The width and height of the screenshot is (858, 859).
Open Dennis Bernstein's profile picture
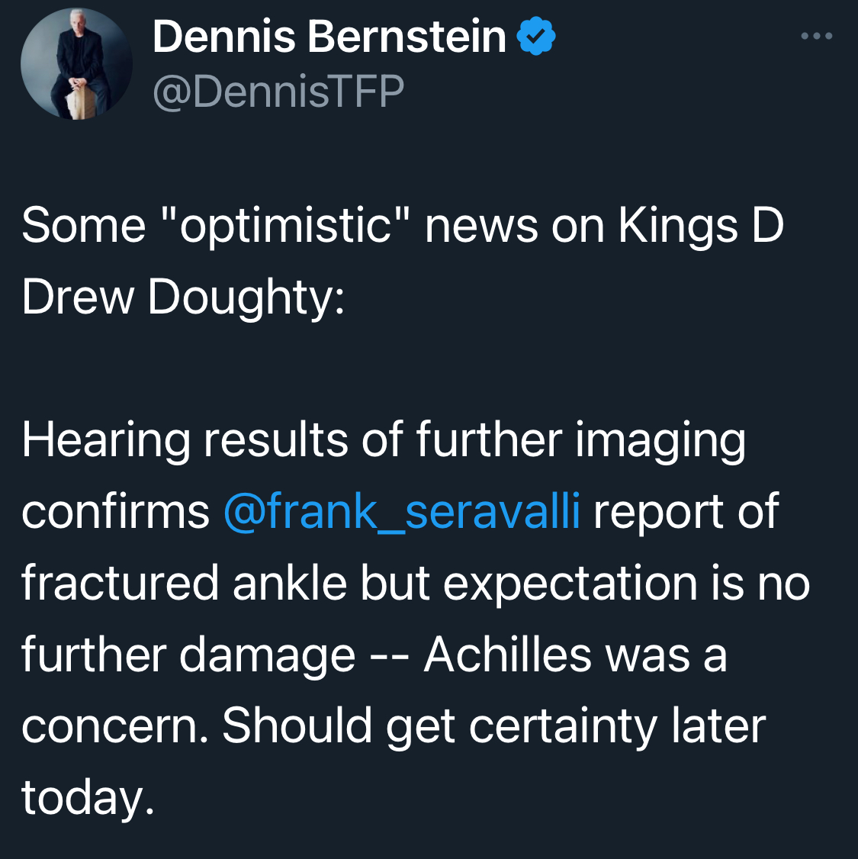pyautogui.click(x=77, y=63)
